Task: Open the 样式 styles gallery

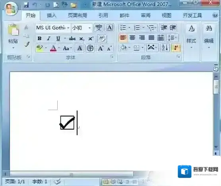Action: pyautogui.click(x=191, y=37)
